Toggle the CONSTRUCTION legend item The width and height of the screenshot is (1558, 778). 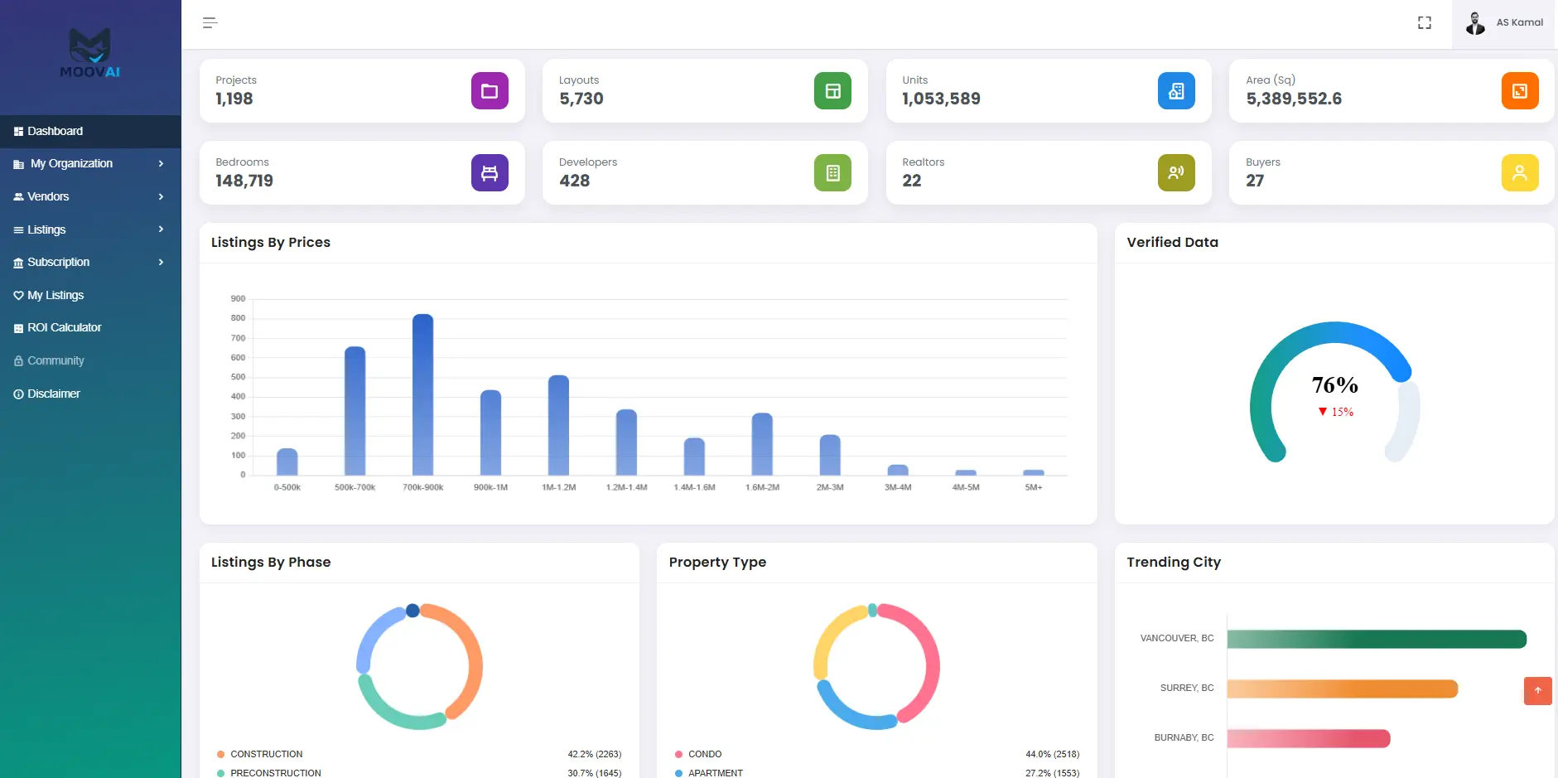point(266,754)
